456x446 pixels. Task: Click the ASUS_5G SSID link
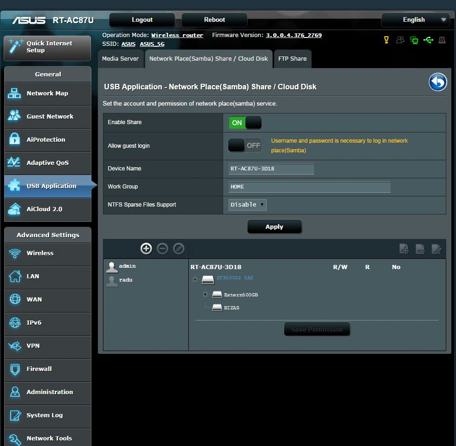coord(152,44)
